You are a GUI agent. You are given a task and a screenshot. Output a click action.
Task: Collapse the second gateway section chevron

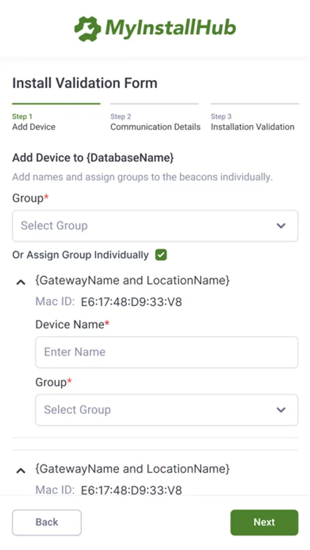(x=21, y=471)
